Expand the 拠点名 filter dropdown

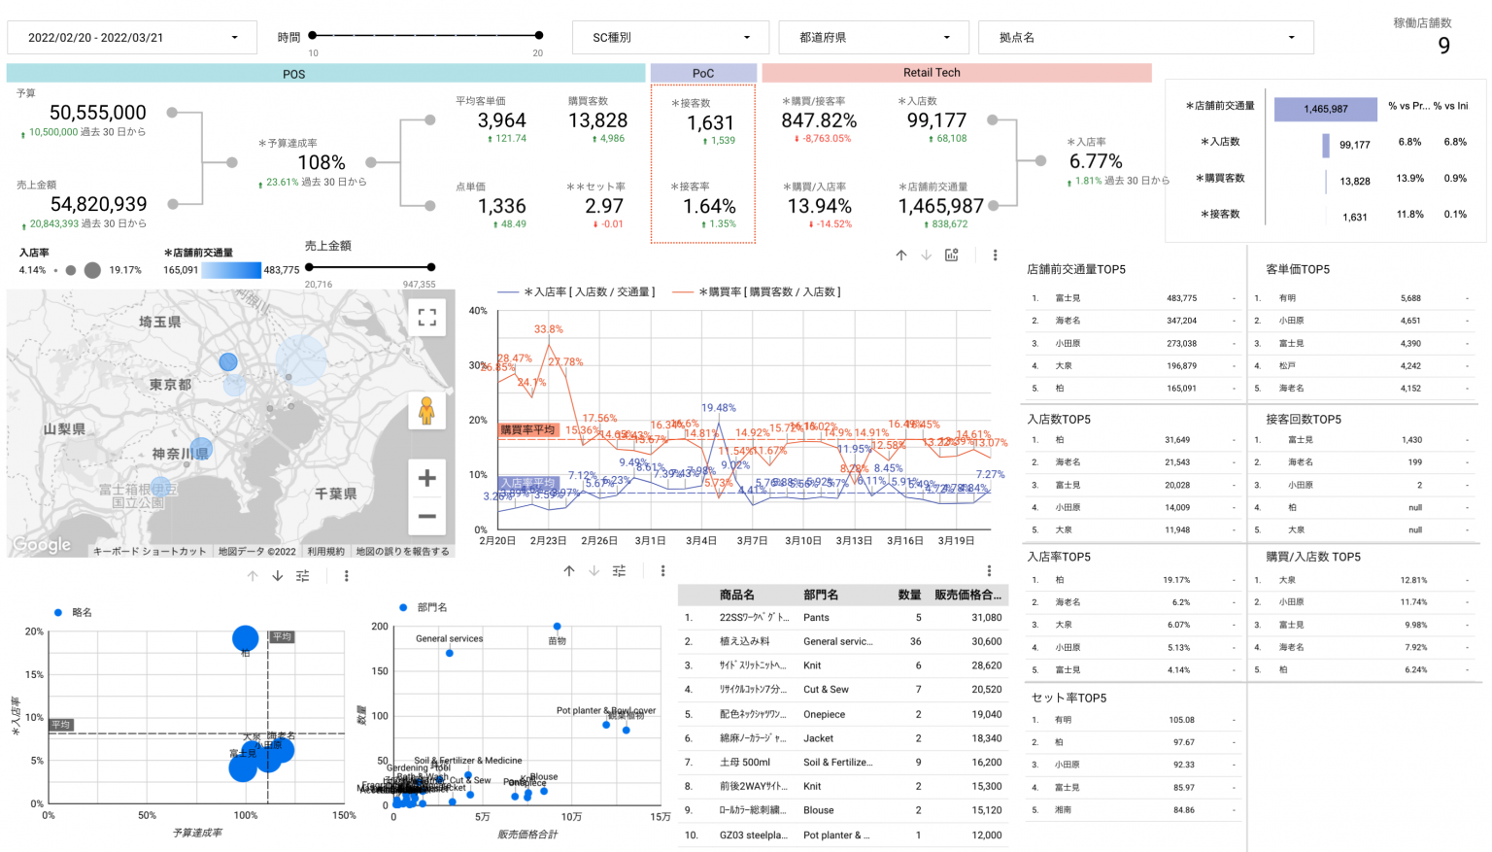pyautogui.click(x=1146, y=38)
